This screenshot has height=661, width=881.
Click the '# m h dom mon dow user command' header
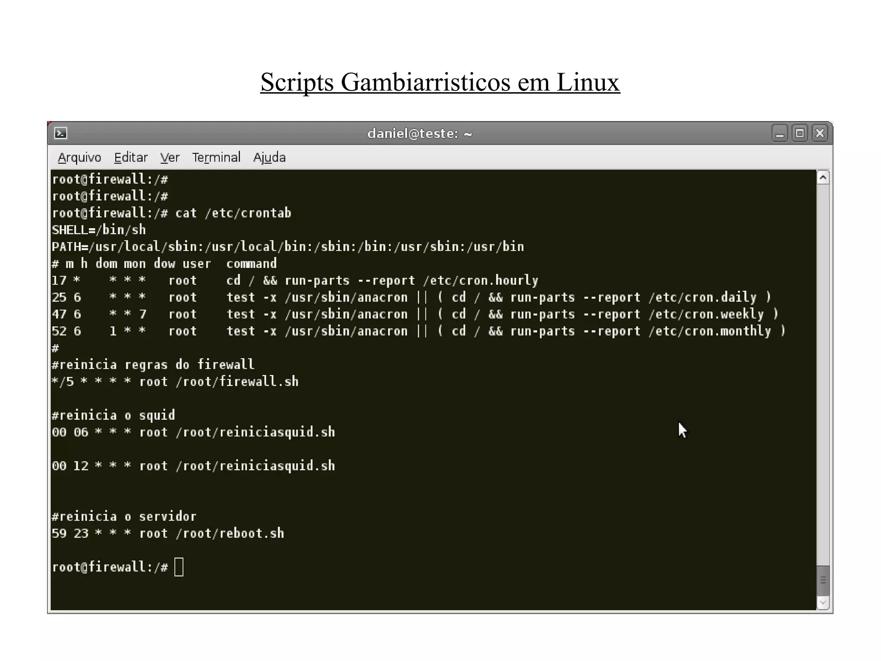tap(164, 264)
